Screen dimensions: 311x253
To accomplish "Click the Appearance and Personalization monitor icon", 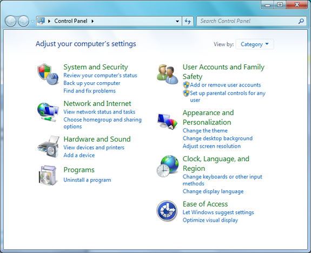I will pyautogui.click(x=167, y=121).
